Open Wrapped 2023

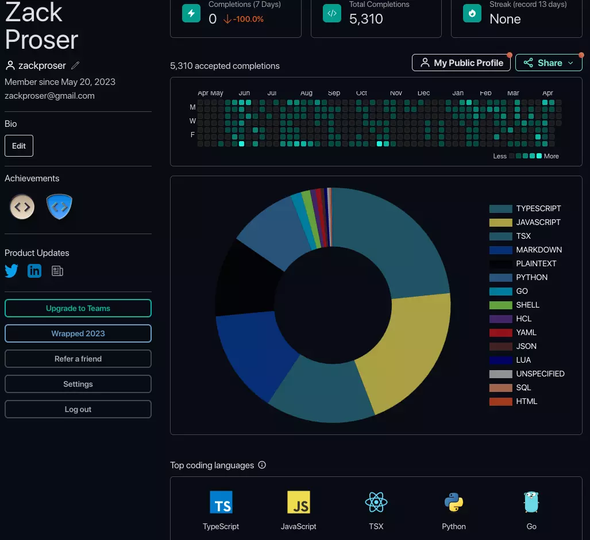[78, 333]
